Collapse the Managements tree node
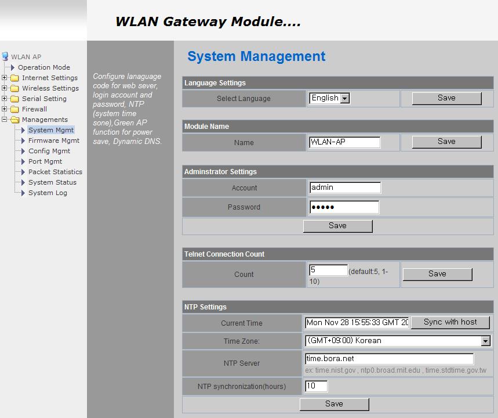This screenshot has height=418, width=498. tap(3, 120)
